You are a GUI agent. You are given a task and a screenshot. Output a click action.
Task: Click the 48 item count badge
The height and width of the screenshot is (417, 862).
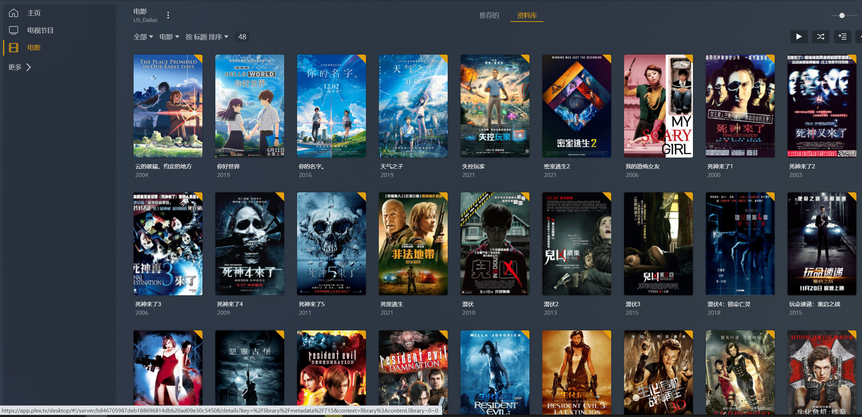242,37
